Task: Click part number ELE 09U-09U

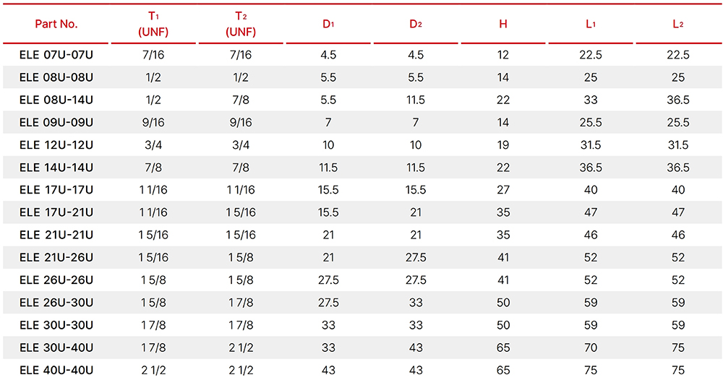Action: [56, 123]
